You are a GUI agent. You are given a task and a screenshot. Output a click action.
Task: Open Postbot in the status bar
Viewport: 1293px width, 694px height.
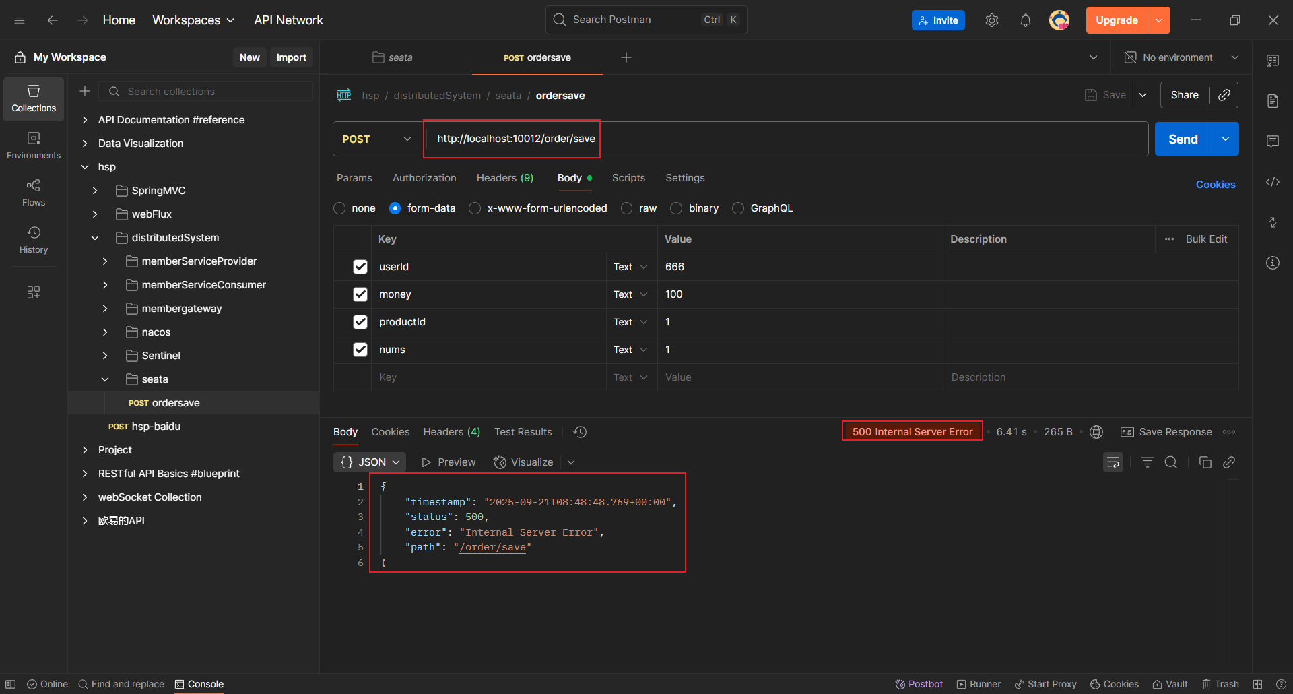[919, 684]
